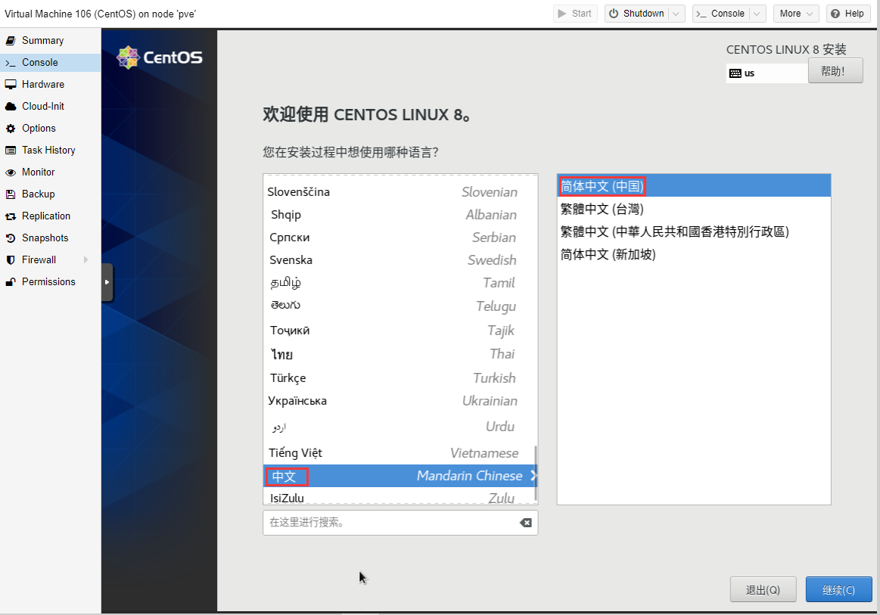880x615 pixels.
Task: Open the Shutdown dropdown arrow
Action: 677,14
